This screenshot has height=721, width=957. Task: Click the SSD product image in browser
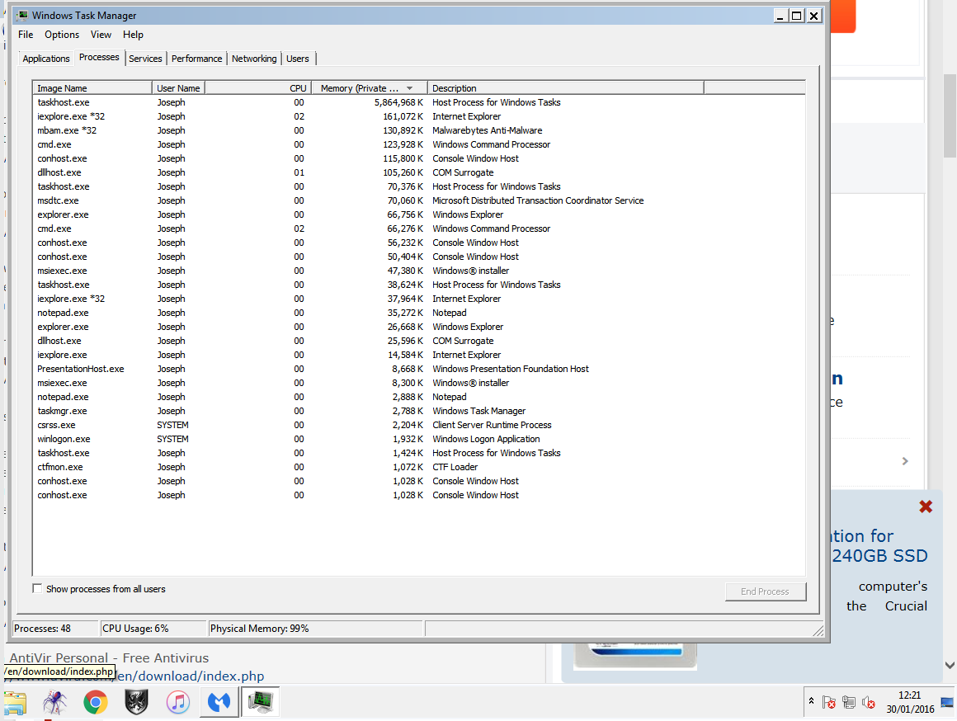pos(634,655)
